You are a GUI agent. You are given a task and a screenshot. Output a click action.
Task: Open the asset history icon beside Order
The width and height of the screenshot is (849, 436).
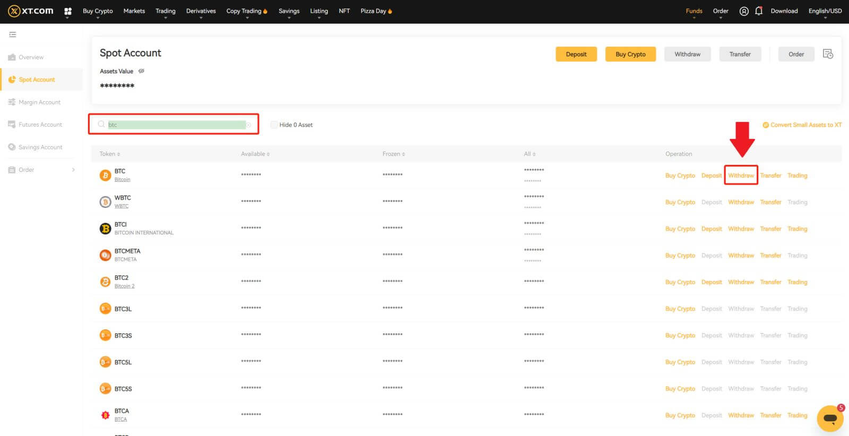click(x=828, y=54)
